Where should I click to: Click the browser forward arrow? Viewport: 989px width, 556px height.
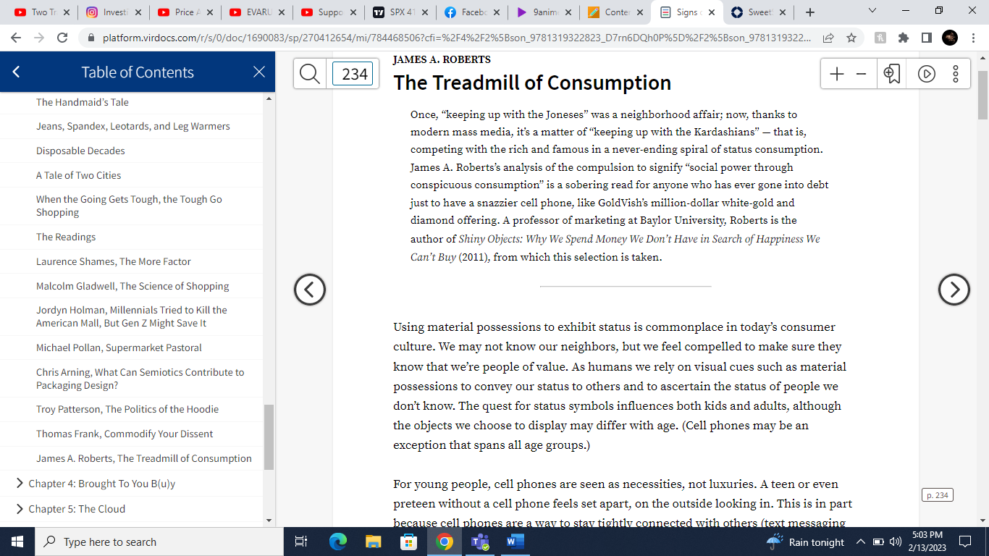click(x=40, y=38)
